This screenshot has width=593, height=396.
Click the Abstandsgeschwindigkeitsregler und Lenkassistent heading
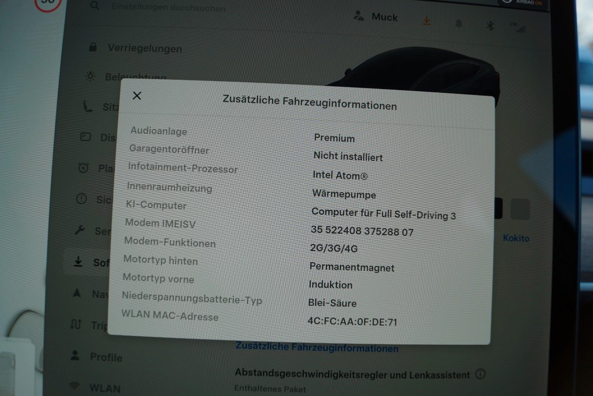(x=352, y=374)
